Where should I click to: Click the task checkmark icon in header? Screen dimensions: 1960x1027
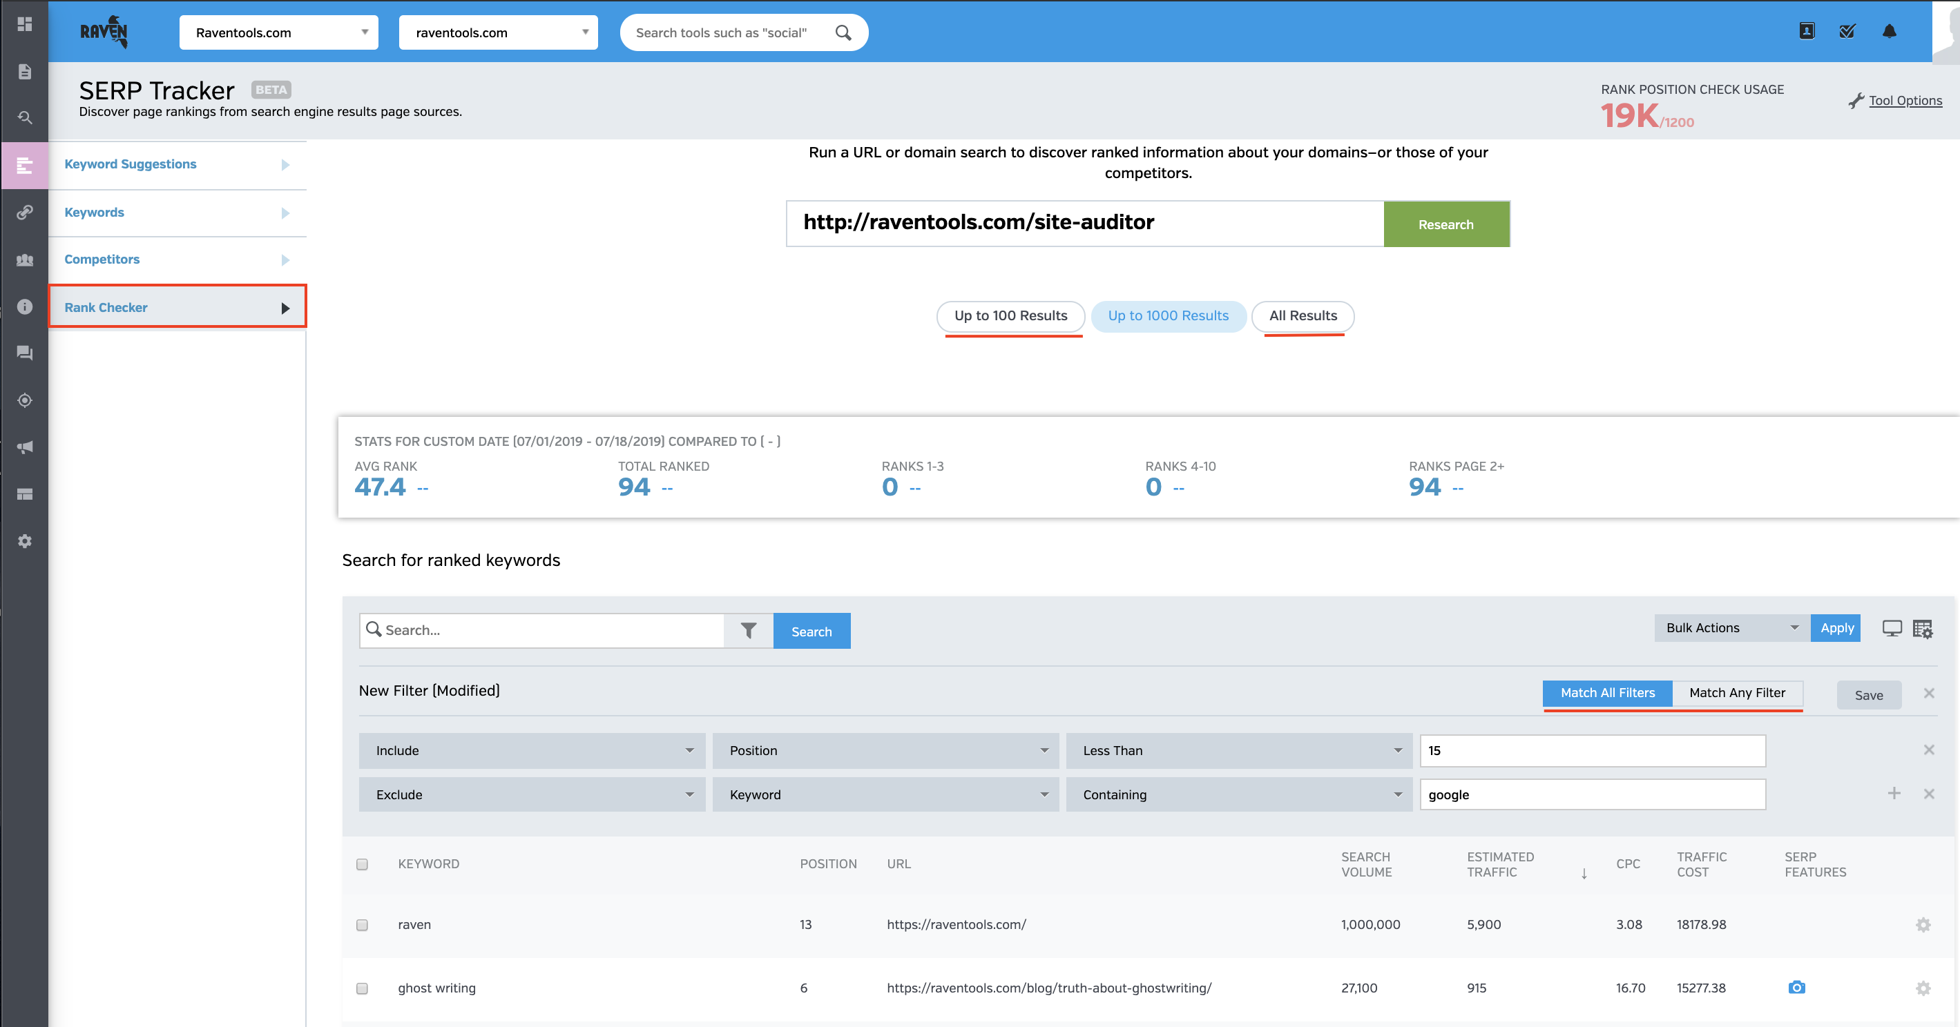coord(1847,31)
